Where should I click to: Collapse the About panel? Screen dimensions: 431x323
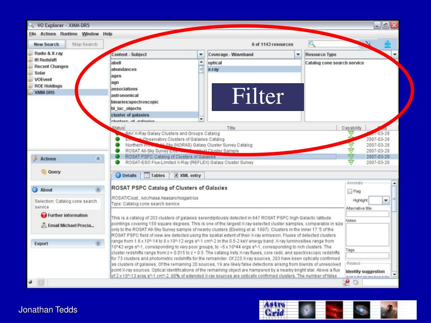(98, 190)
